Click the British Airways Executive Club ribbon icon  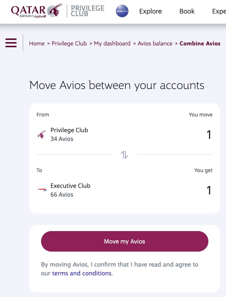[41, 190]
